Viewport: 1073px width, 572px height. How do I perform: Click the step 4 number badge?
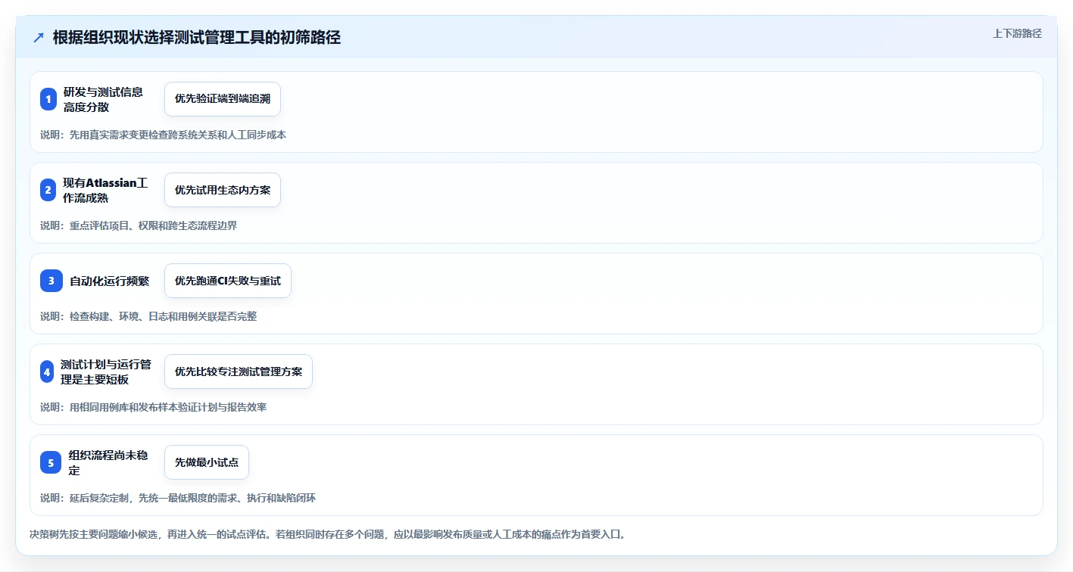pos(47,371)
